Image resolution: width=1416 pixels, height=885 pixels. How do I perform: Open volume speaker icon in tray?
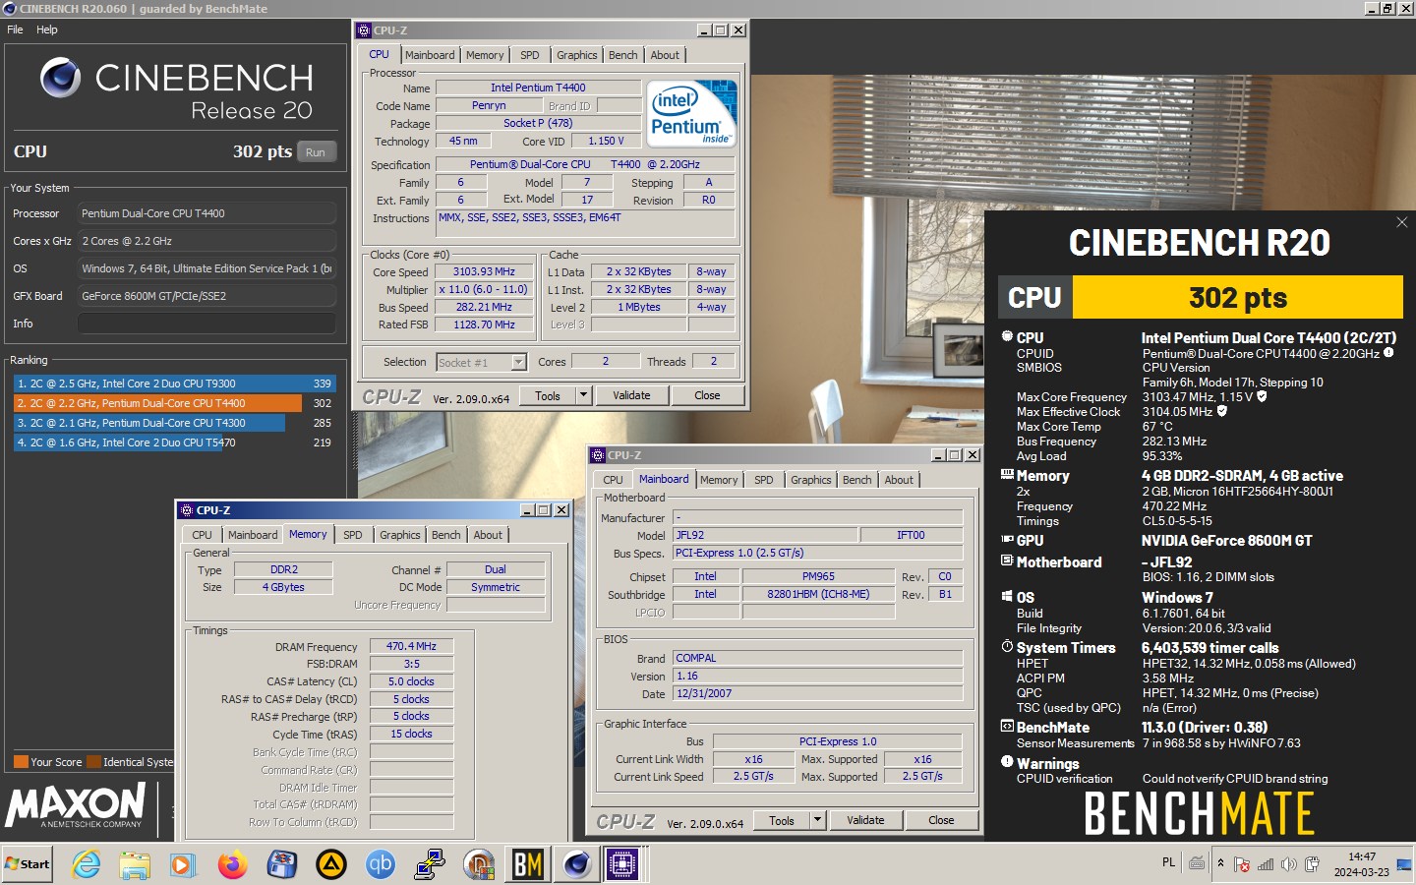1289,864
